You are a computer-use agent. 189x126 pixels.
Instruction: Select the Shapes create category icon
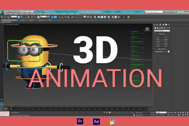click(x=157, y=28)
